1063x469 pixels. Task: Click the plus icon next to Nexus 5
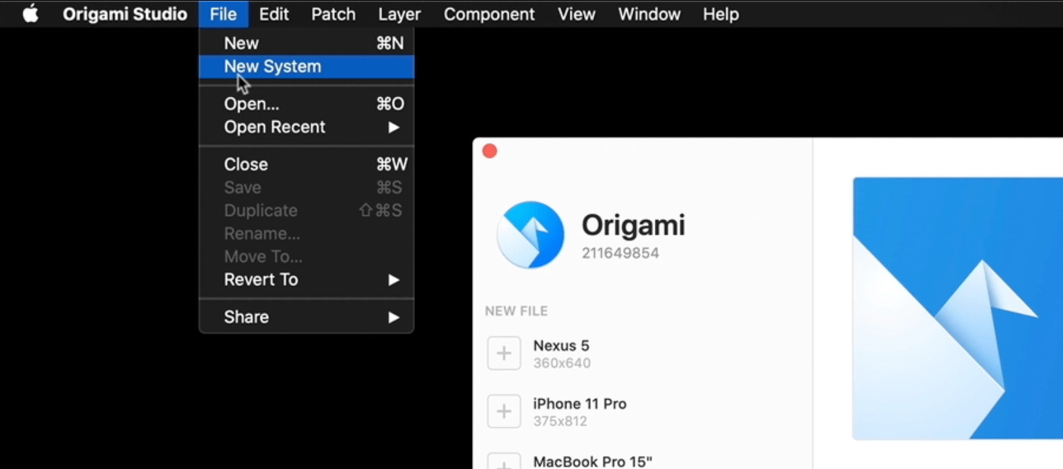pos(504,353)
